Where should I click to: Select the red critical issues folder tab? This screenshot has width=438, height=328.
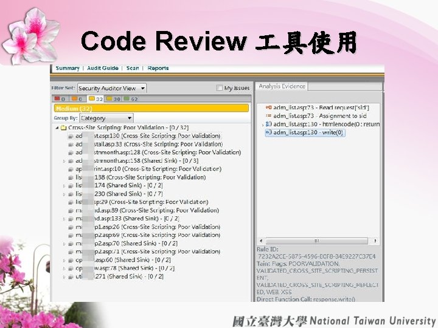tap(60, 99)
